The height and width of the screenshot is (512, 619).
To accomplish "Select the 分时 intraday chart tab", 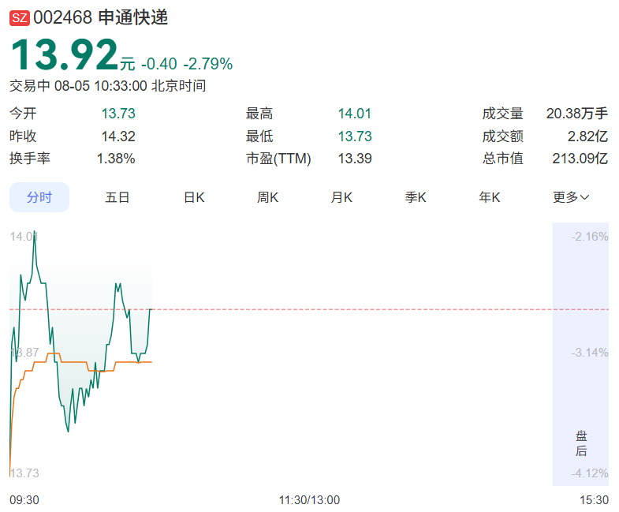I will click(39, 197).
